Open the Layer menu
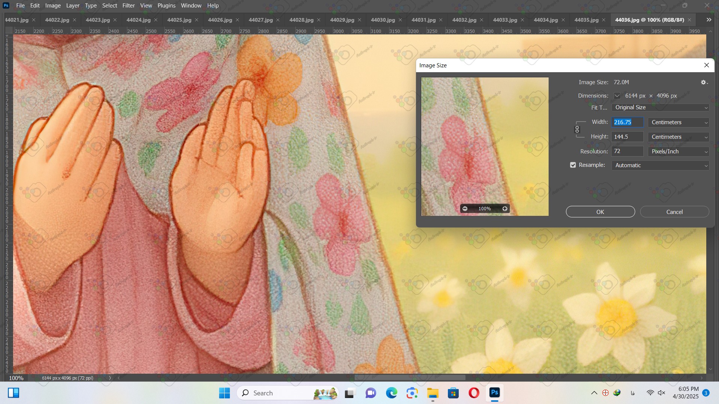 pos(73,6)
